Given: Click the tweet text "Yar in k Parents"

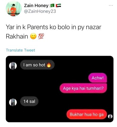Looking at the screenshot, I should (x=27, y=27).
